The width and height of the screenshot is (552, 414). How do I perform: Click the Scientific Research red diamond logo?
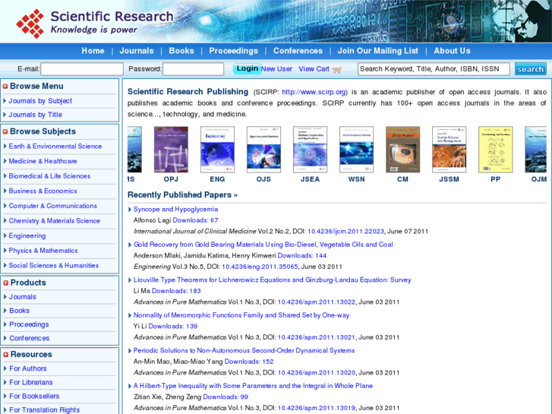coord(30,24)
